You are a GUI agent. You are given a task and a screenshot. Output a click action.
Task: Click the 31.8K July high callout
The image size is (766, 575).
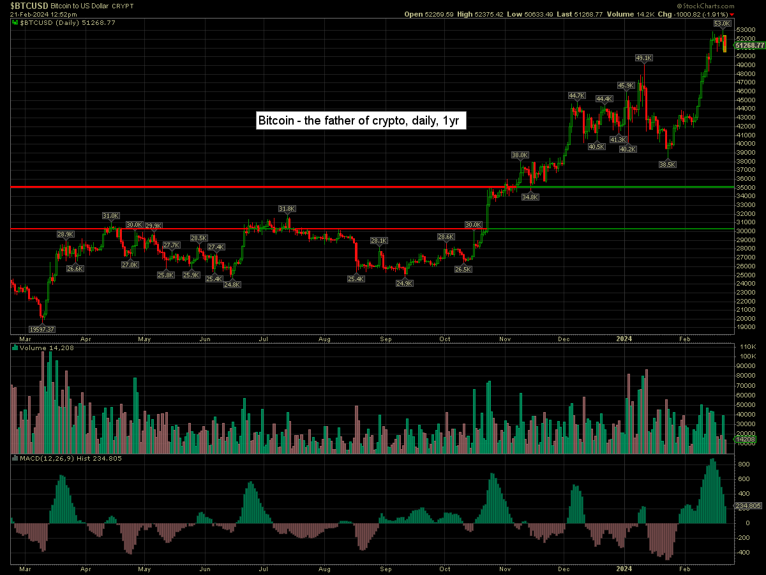pos(287,209)
